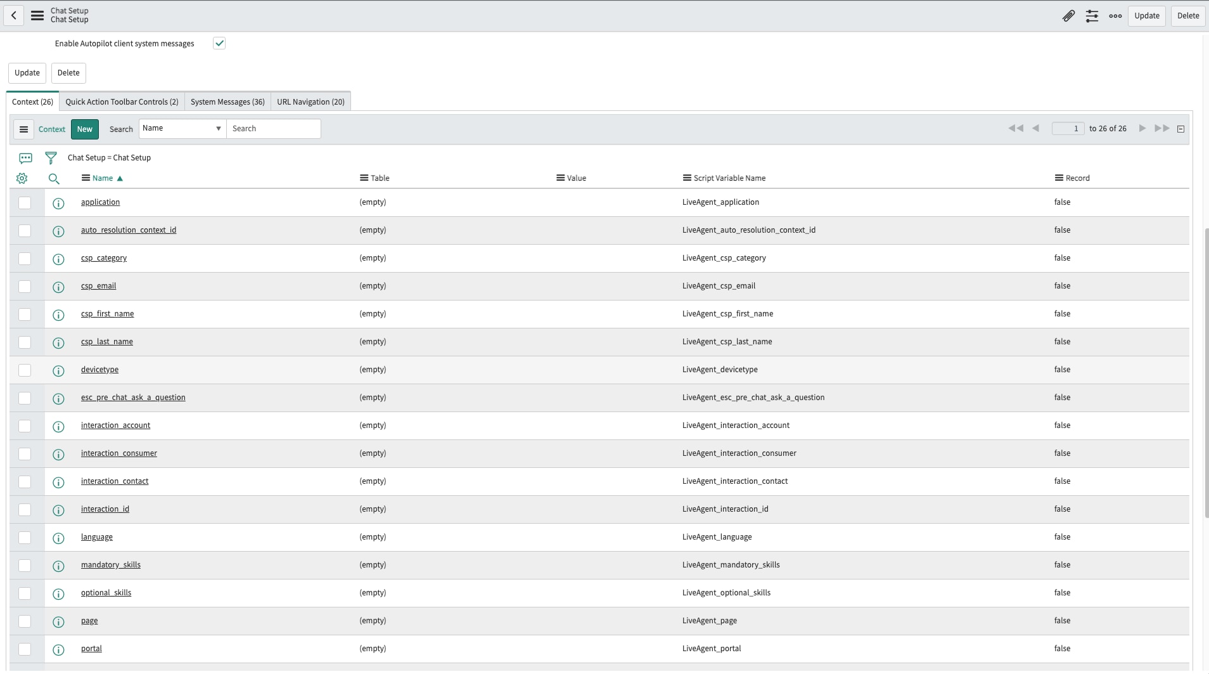Viewport: 1209px width, 674px height.
Task: Click the list Search text field
Action: pyautogui.click(x=274, y=129)
